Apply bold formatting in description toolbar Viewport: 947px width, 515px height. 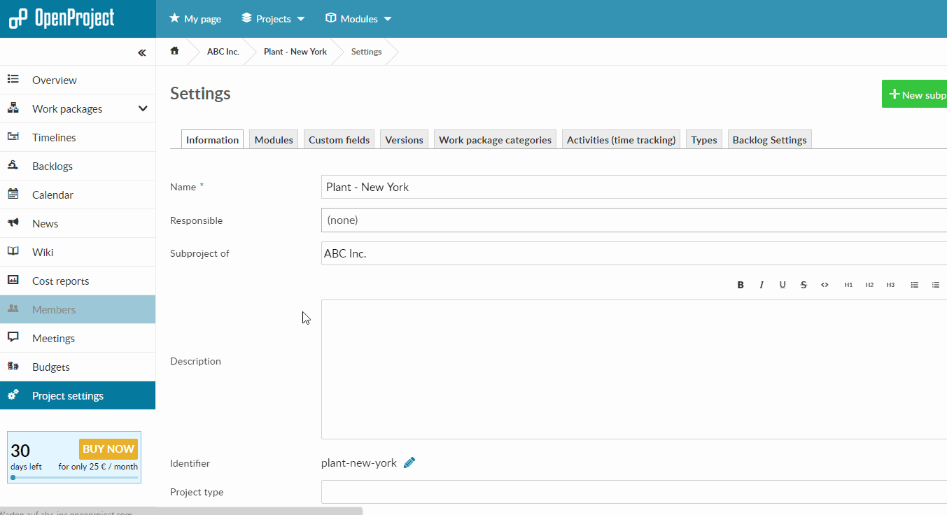click(x=741, y=285)
